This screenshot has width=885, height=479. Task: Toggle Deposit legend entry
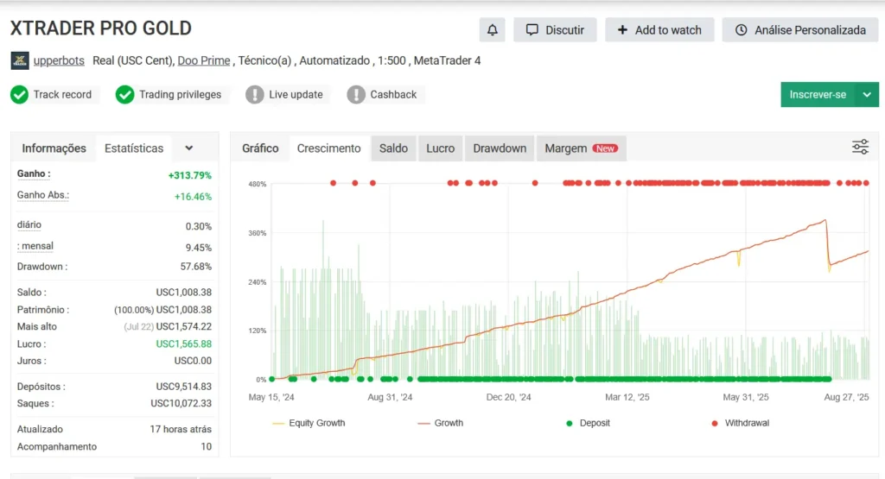(x=588, y=423)
